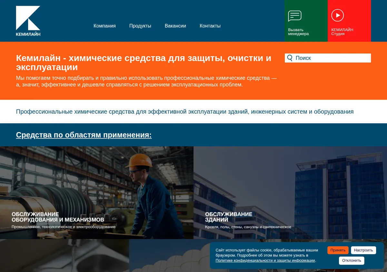Click the КЕМИЛАЙН Студия red tile label
This screenshot has width=387, height=272.
[x=342, y=32]
